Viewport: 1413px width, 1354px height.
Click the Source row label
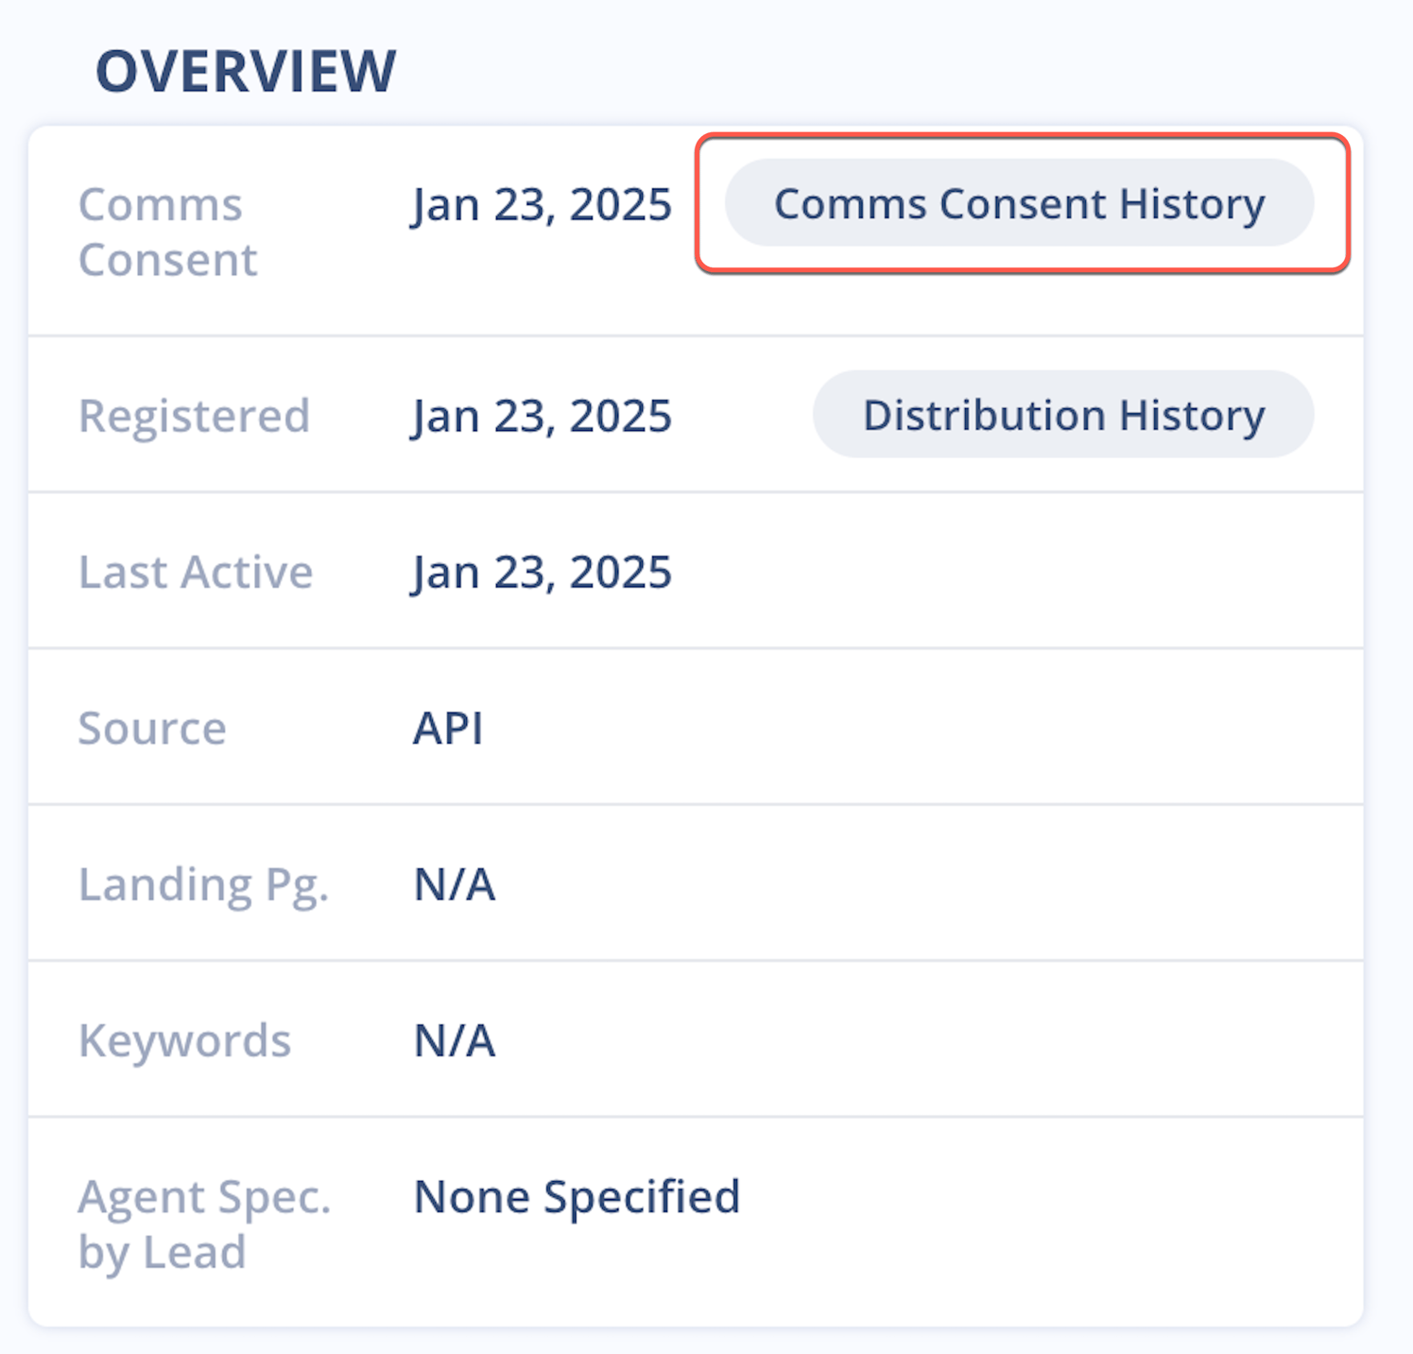pos(152,728)
